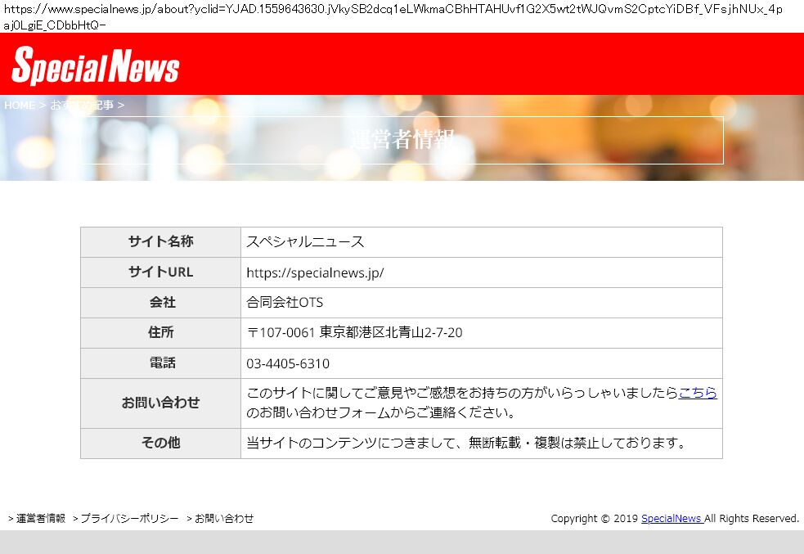
Task: Click the こちら contact form link
Action: pyautogui.click(x=697, y=393)
